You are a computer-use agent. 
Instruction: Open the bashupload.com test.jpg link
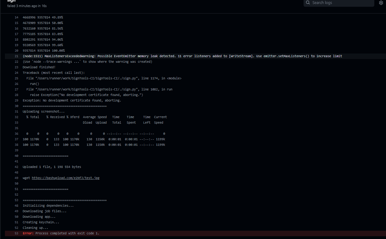click(66, 178)
